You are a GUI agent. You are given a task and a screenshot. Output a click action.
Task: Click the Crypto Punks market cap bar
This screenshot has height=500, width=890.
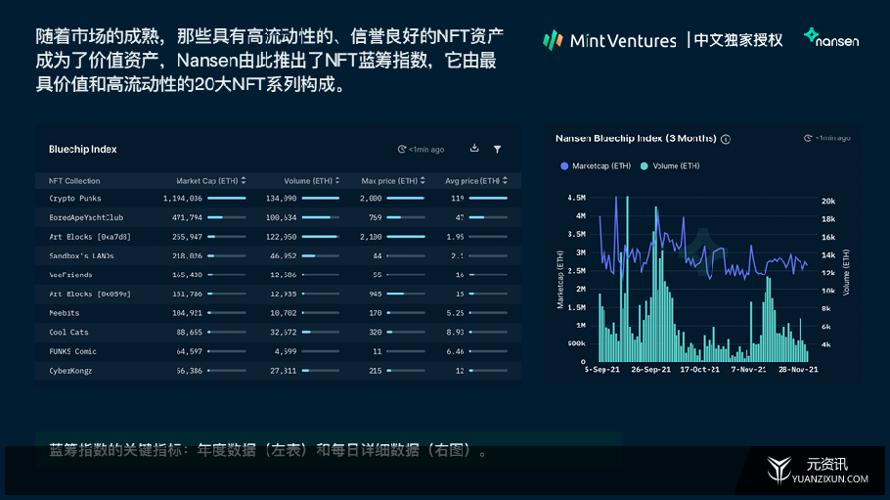coord(227,199)
